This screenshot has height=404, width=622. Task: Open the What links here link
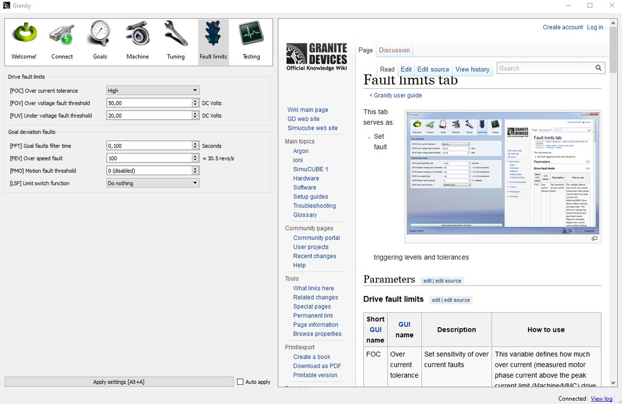tap(314, 288)
